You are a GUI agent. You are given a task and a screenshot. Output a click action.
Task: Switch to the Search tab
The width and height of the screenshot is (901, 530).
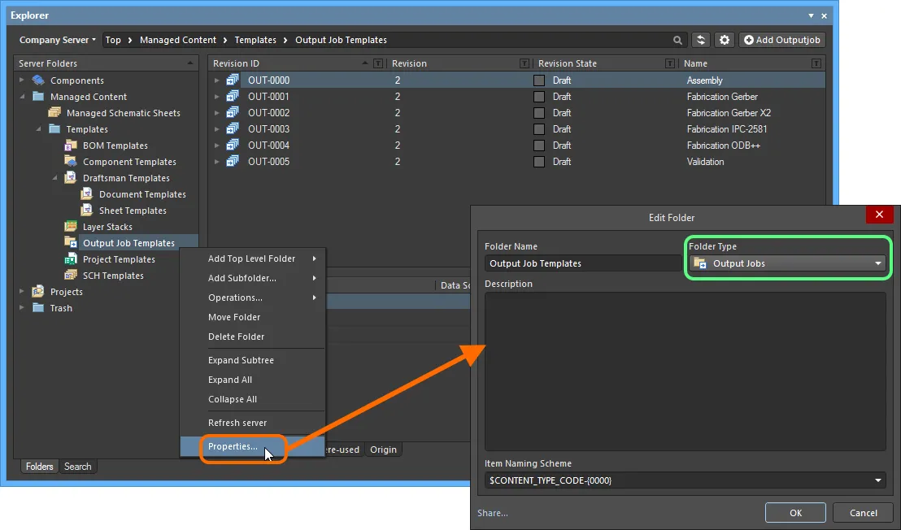tap(77, 467)
